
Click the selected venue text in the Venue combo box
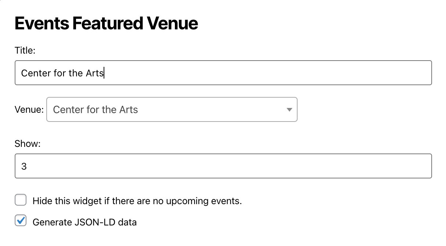96,109
